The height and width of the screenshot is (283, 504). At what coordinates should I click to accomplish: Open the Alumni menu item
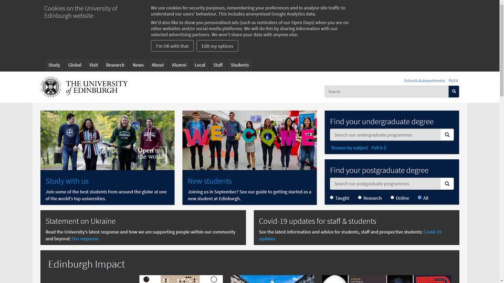[x=179, y=65]
